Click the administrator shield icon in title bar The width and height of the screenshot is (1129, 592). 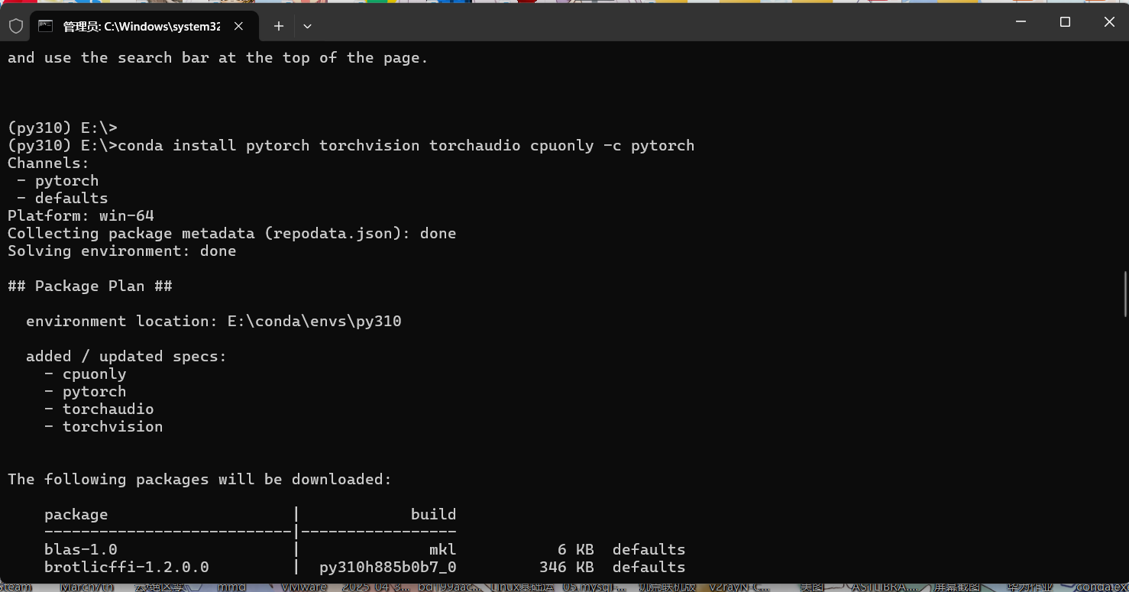(16, 26)
